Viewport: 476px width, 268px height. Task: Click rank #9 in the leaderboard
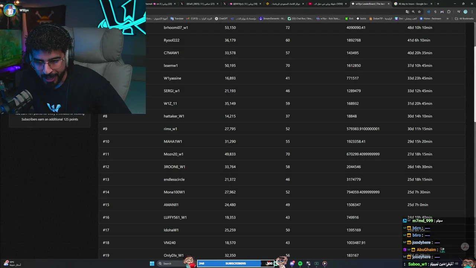105,129
